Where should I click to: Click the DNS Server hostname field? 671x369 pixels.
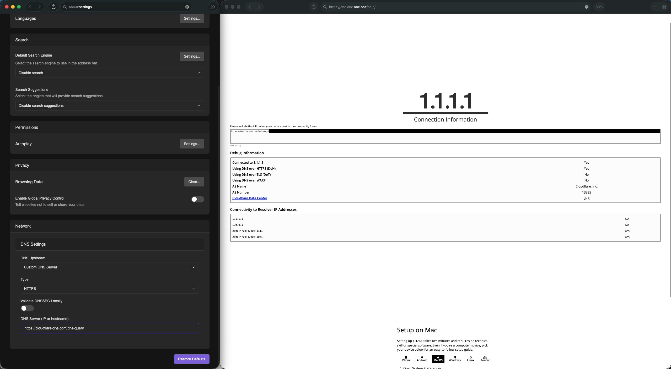click(110, 328)
